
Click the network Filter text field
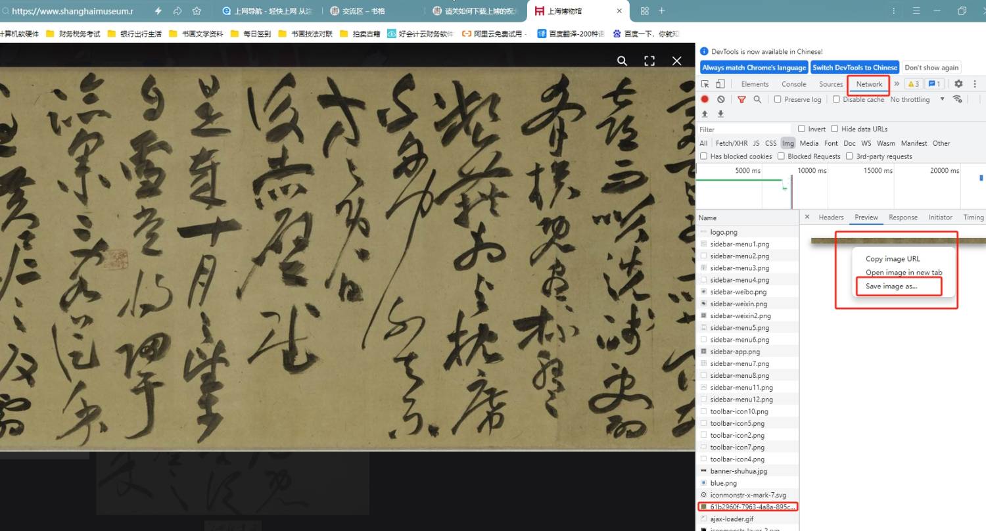point(744,129)
